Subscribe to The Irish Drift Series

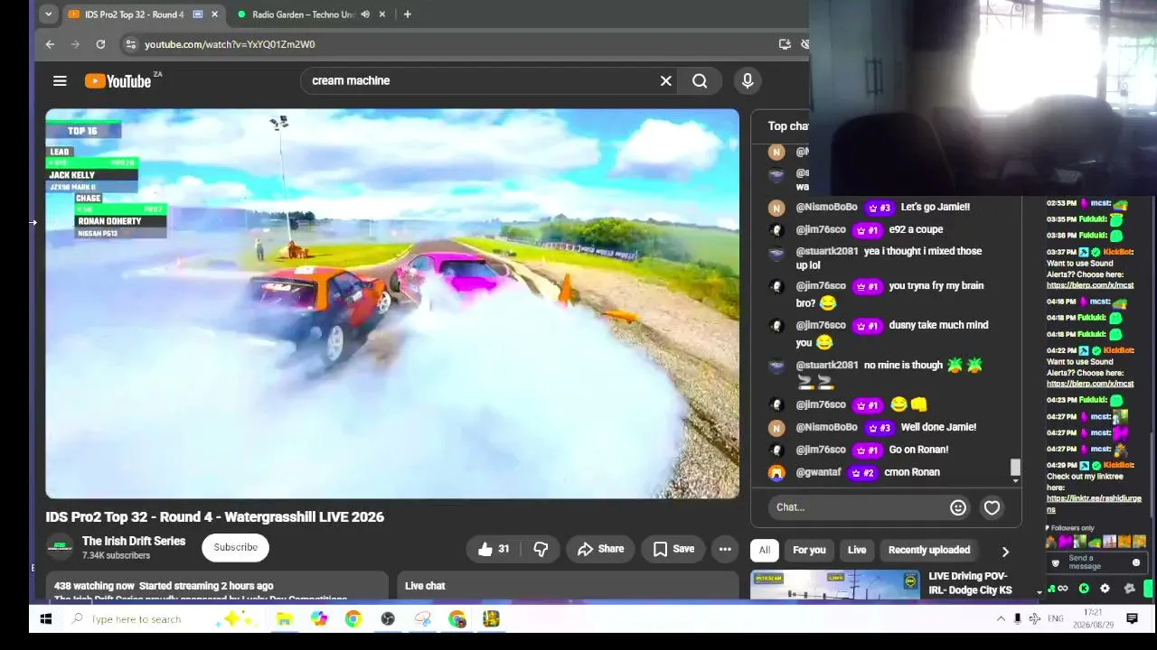click(x=236, y=548)
